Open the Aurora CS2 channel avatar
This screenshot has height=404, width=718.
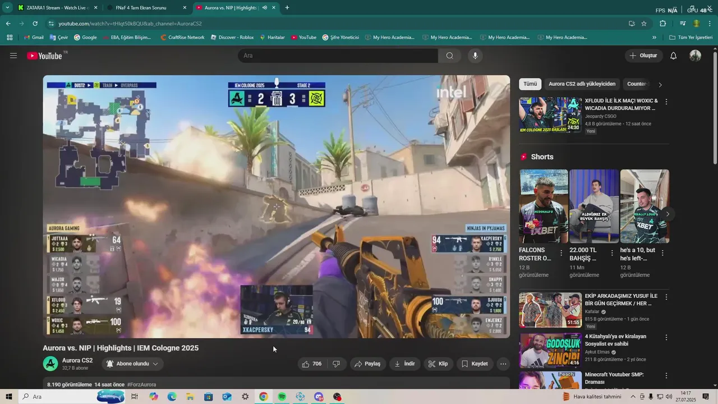pyautogui.click(x=50, y=364)
